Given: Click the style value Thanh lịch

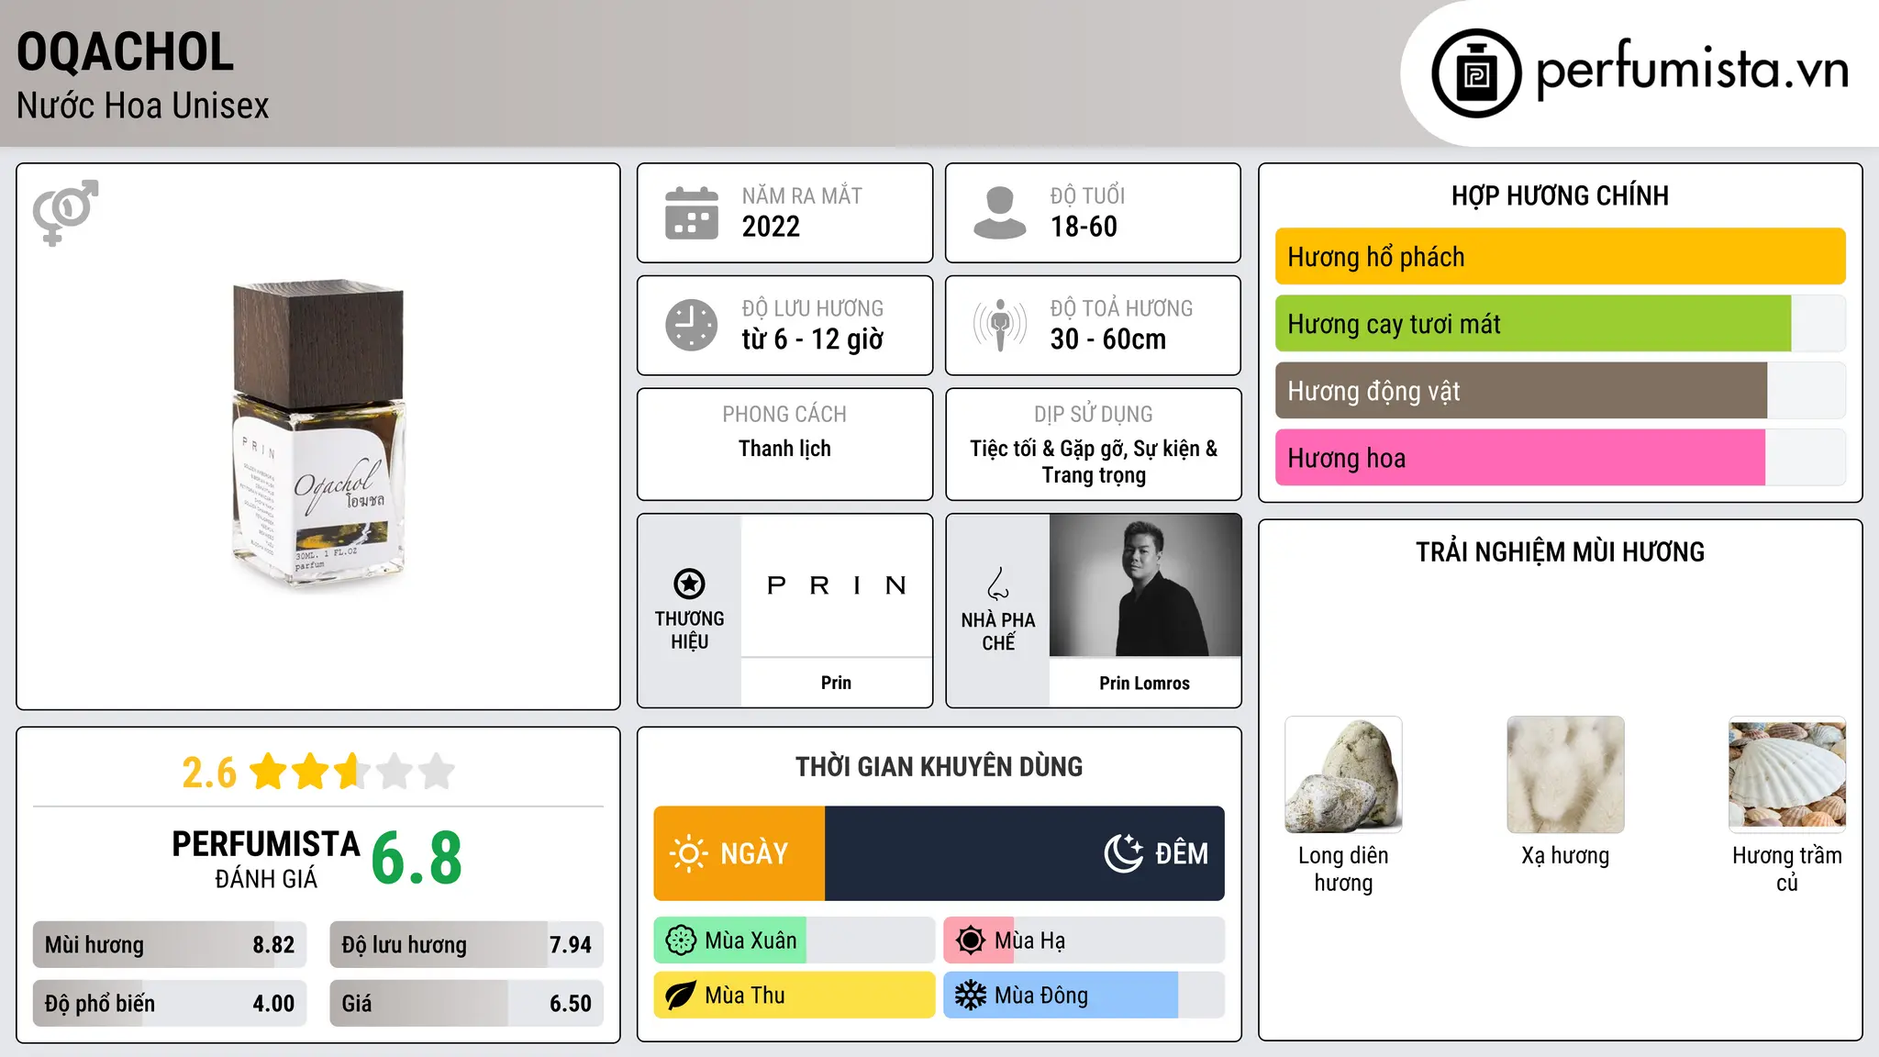Looking at the screenshot, I should pos(784,449).
